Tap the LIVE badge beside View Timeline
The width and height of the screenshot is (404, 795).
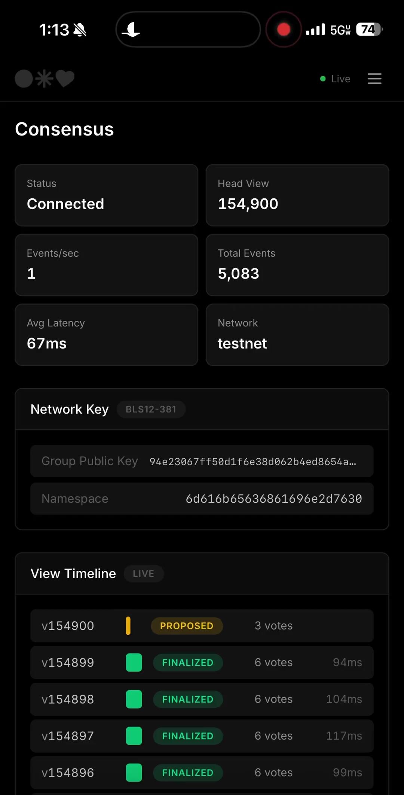[143, 573]
